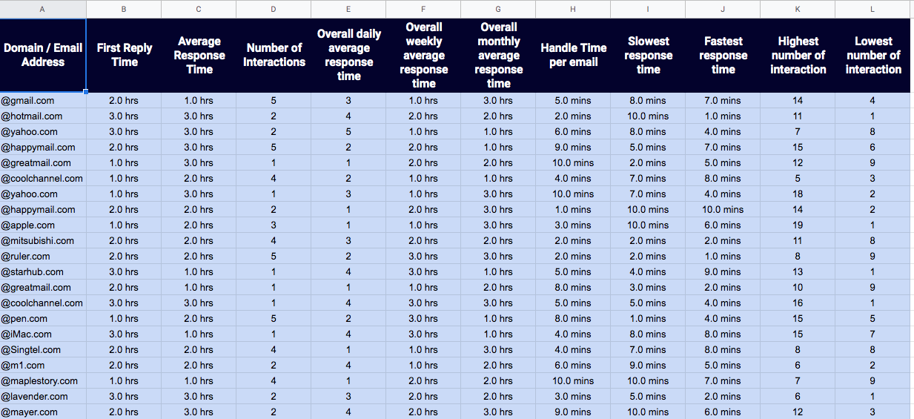Select column D header
This screenshot has width=914, height=419.
pyautogui.click(x=274, y=9)
